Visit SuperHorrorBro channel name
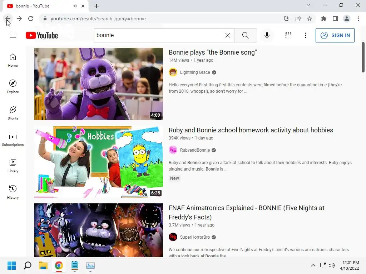 pos(195,237)
